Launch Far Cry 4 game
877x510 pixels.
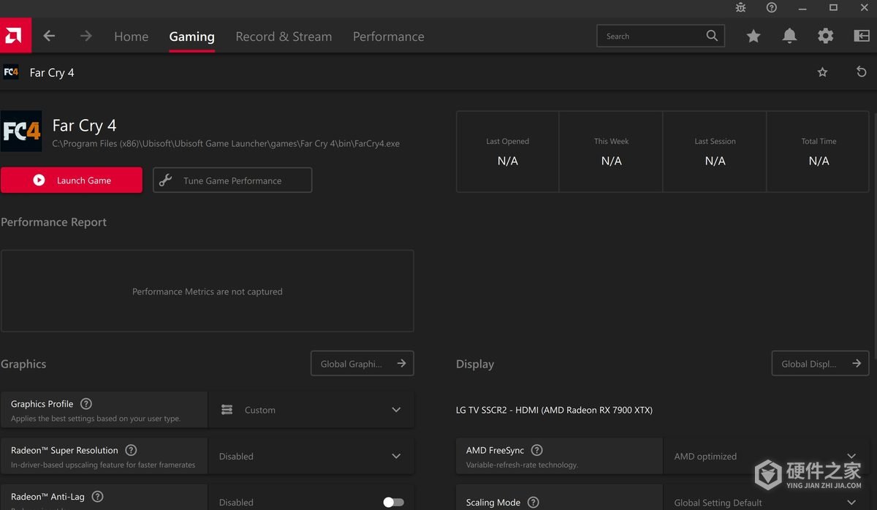72,180
